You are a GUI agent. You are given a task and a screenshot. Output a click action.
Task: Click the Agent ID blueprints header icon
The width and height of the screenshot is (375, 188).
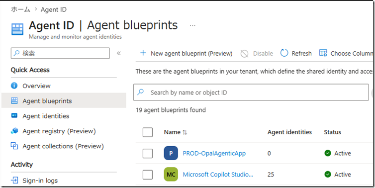click(17, 29)
